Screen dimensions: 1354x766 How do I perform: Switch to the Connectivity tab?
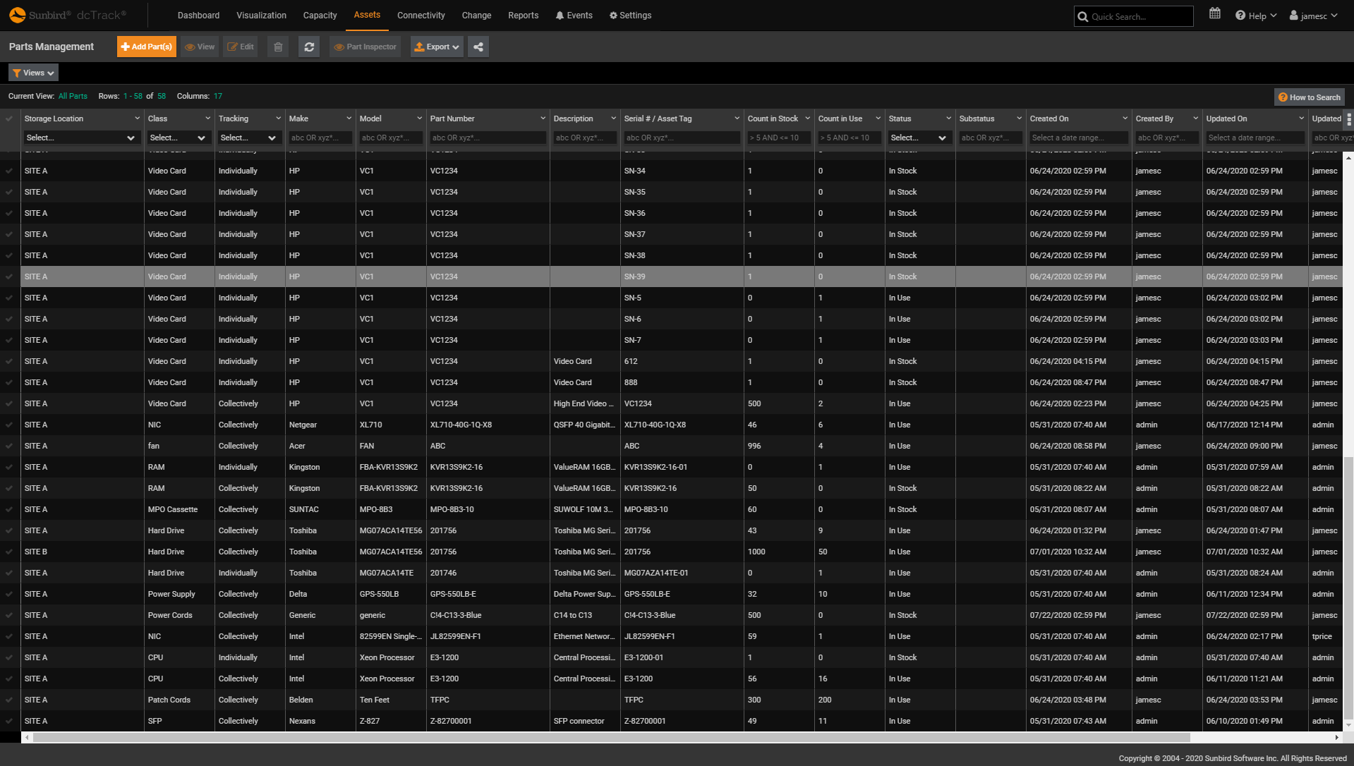(x=421, y=15)
